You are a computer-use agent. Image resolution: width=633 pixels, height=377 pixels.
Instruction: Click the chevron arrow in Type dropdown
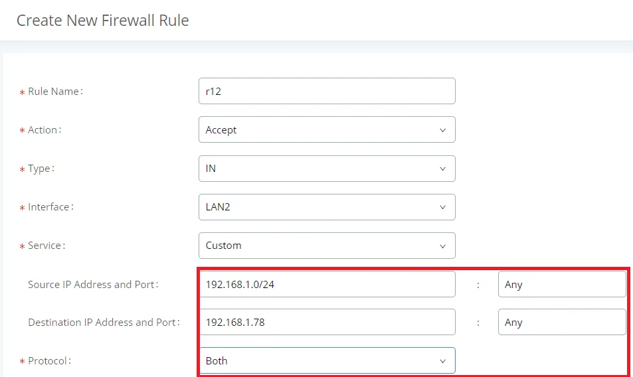pos(442,169)
